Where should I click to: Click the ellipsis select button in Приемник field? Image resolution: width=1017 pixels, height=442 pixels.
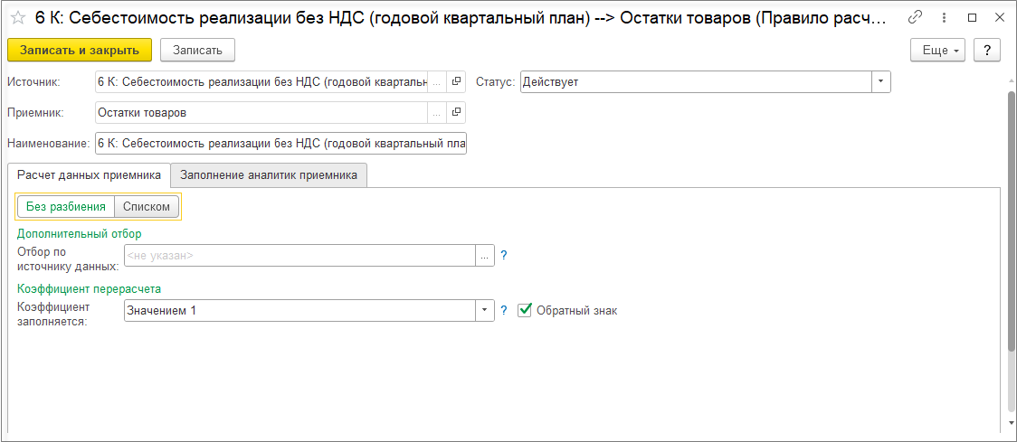click(x=437, y=113)
